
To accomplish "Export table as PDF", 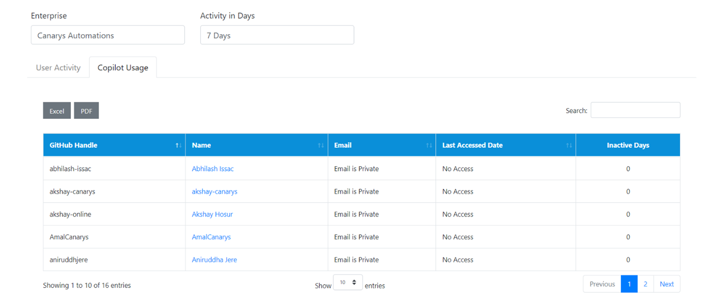I will [x=86, y=111].
